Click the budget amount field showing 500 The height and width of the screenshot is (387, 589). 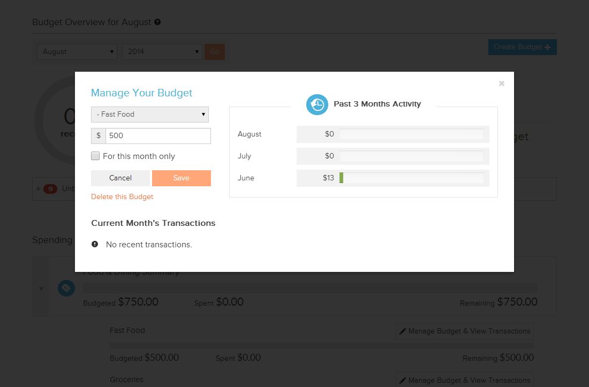(158, 136)
